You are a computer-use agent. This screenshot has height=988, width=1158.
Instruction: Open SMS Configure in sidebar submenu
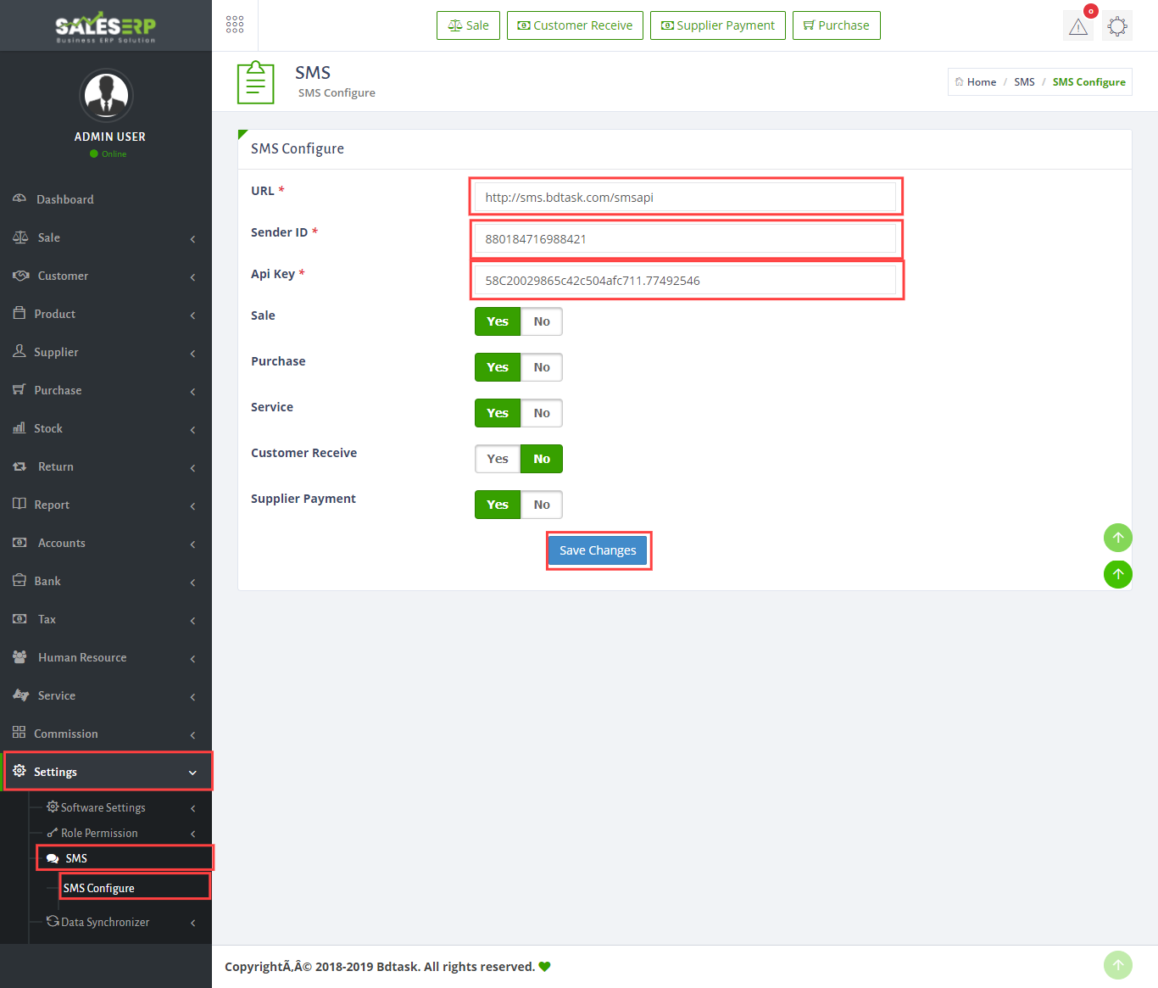click(x=99, y=888)
